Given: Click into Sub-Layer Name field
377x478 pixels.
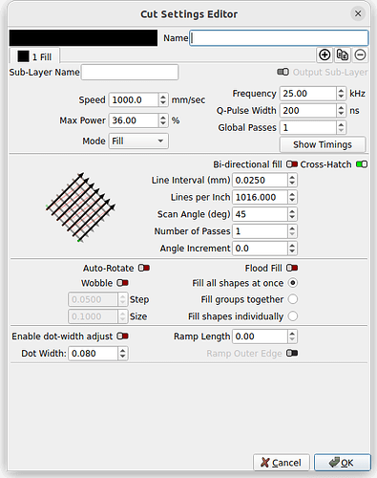Looking at the screenshot, I should pyautogui.click(x=130, y=73).
